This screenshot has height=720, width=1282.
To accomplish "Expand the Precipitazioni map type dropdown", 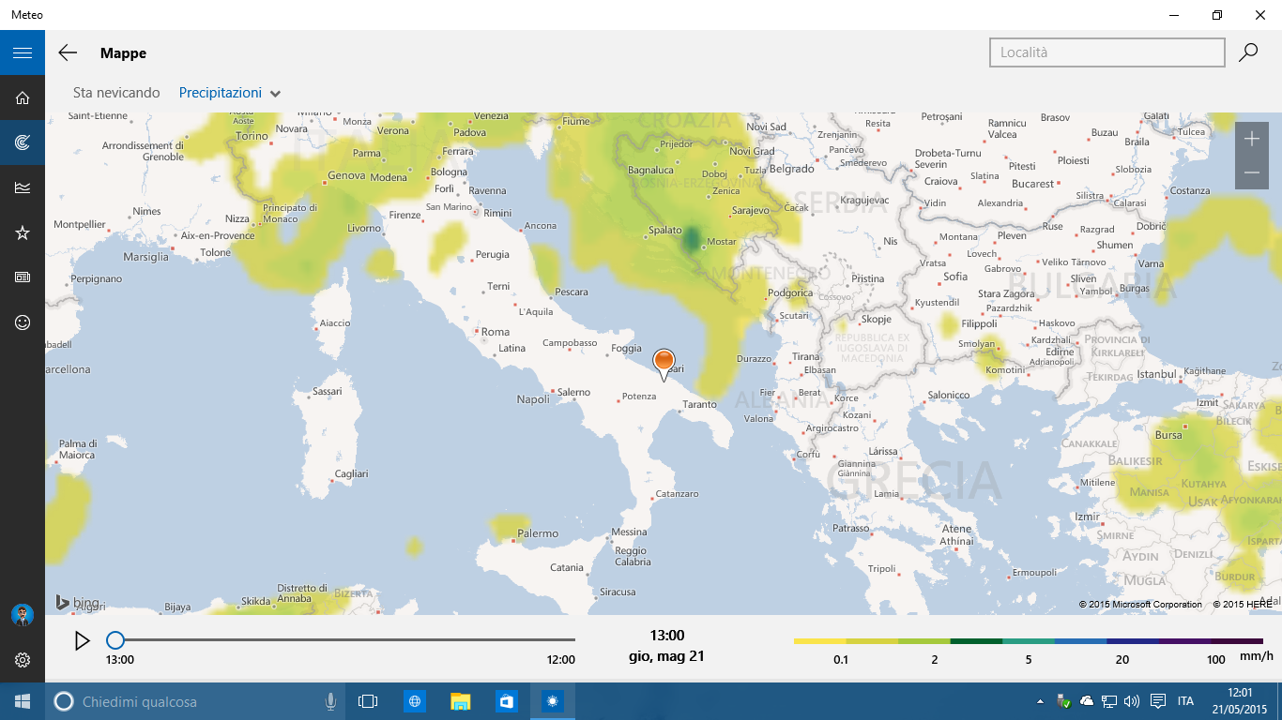I will click(230, 93).
